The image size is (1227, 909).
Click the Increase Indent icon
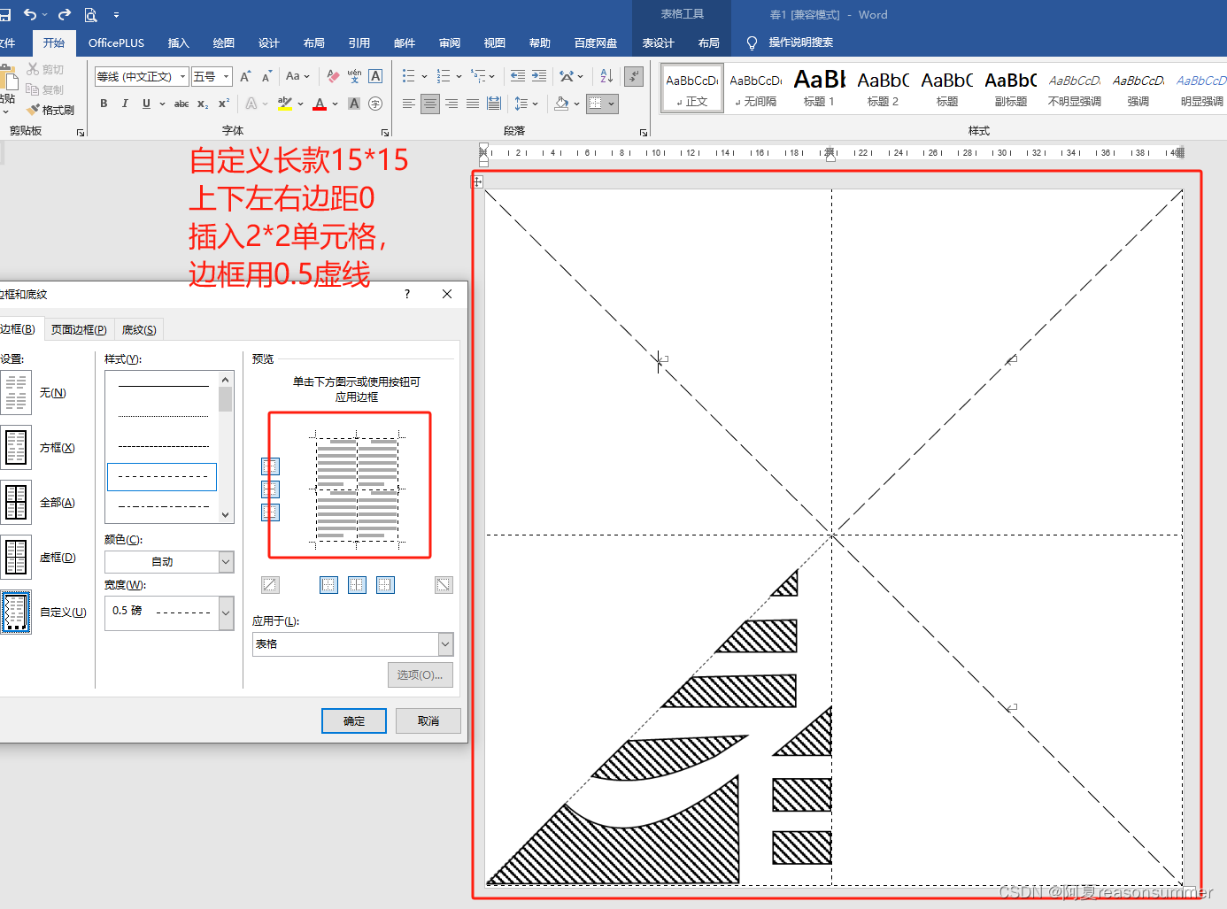[539, 76]
